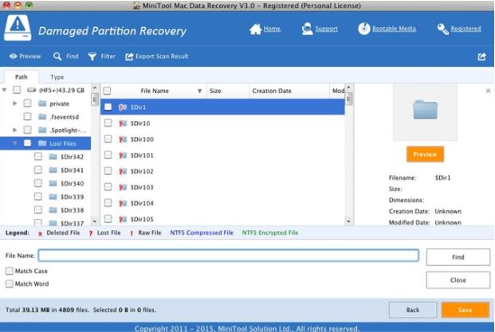
Task: Click the Bootable Media disc icon
Action: 364,29
